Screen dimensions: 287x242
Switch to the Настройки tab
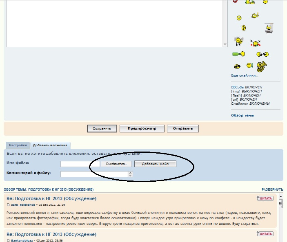18,145
